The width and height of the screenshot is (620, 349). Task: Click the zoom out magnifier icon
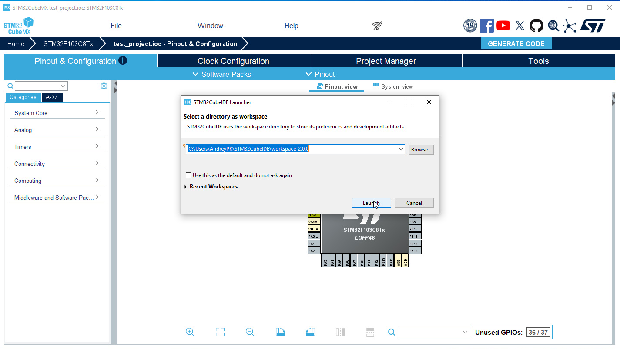point(250,332)
